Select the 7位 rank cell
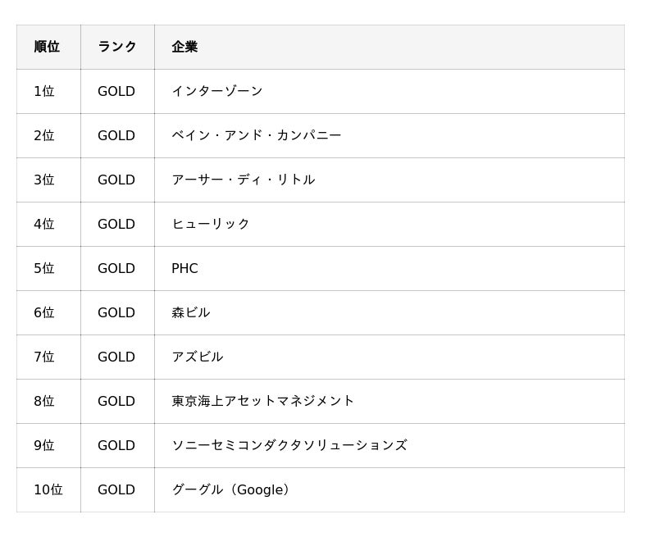This screenshot has height=537, width=656. tap(44, 357)
